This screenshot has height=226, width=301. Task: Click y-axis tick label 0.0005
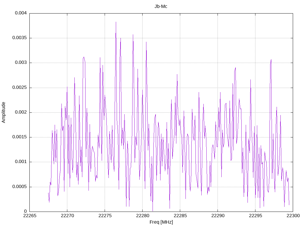click(x=20, y=187)
